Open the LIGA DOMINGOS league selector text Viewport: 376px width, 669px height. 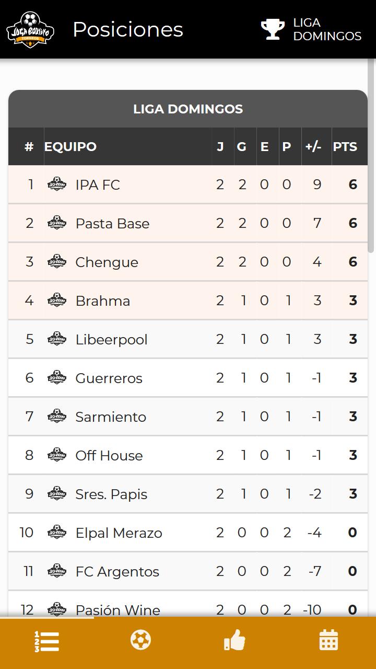pos(327,29)
